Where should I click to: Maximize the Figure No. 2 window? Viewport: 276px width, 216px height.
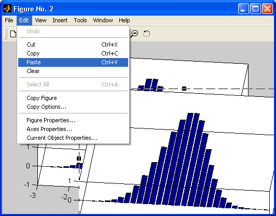(255, 8)
